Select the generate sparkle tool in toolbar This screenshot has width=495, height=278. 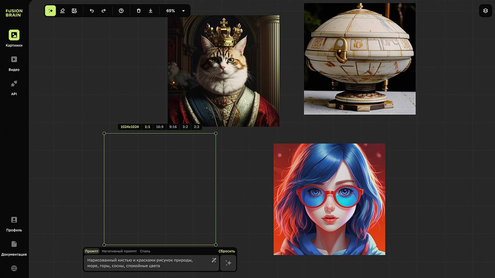pyautogui.click(x=50, y=11)
